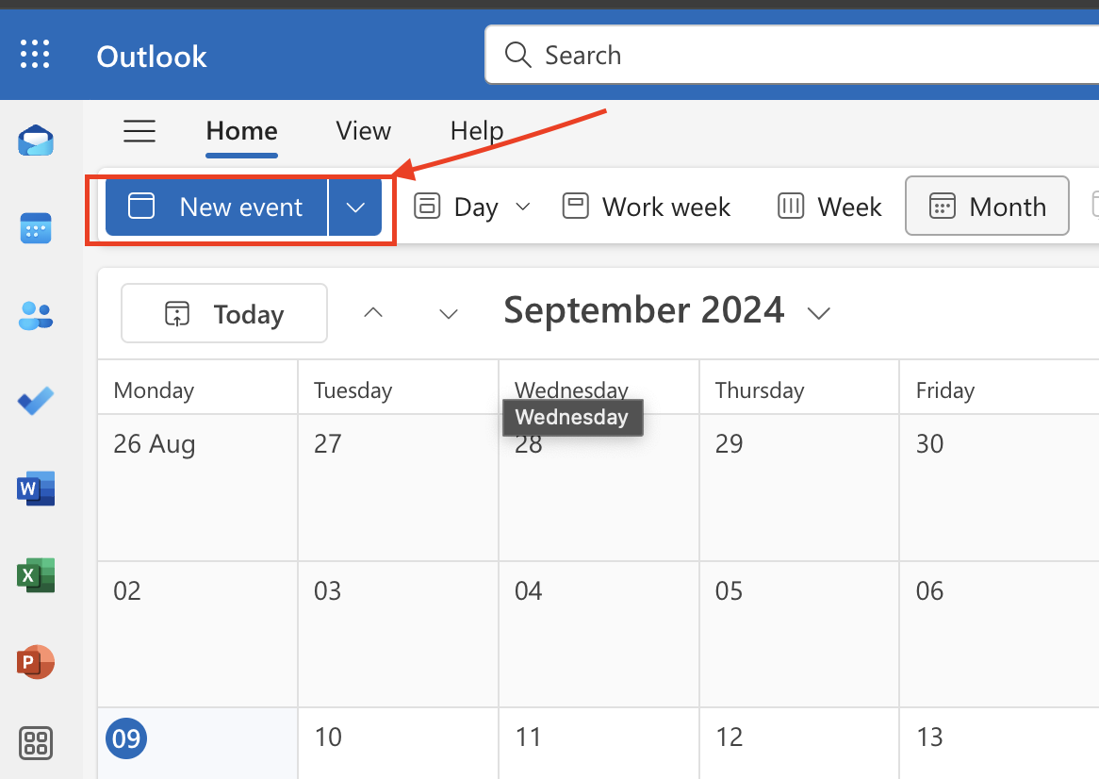Open the People app icon
The image size is (1099, 779).
pyautogui.click(x=35, y=315)
